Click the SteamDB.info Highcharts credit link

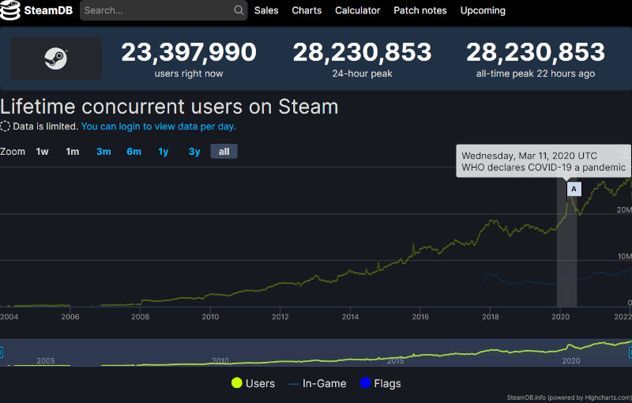pos(569,397)
